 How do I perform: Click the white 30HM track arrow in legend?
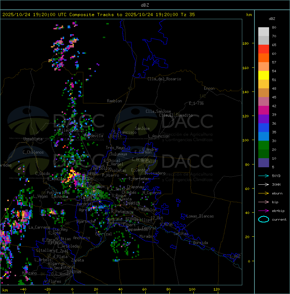[x=264, y=184]
